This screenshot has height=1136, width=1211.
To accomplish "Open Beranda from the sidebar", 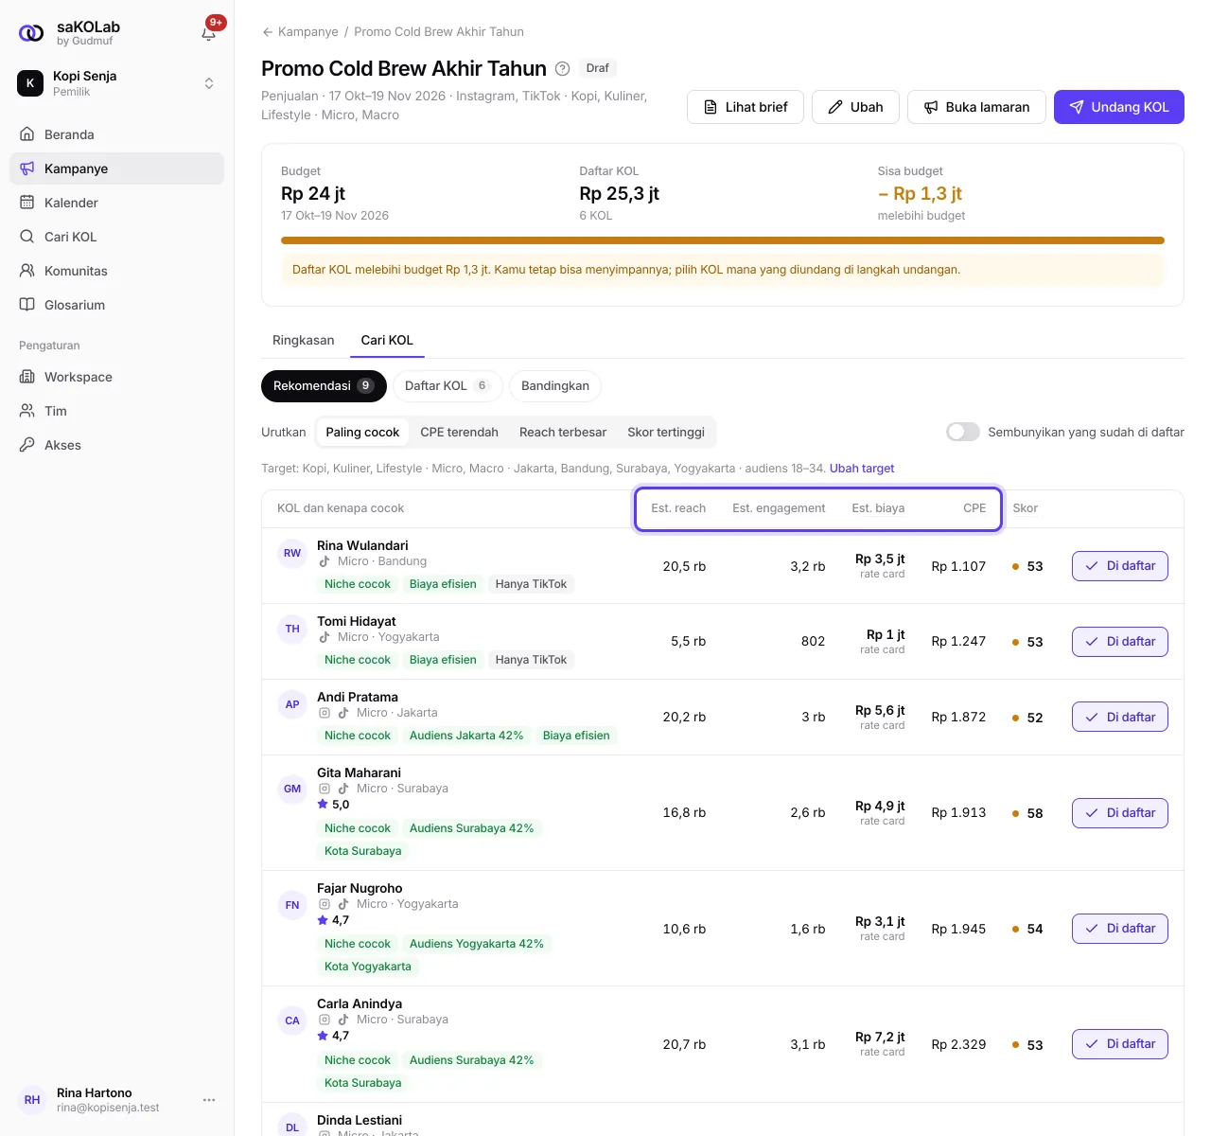I will click(116, 134).
